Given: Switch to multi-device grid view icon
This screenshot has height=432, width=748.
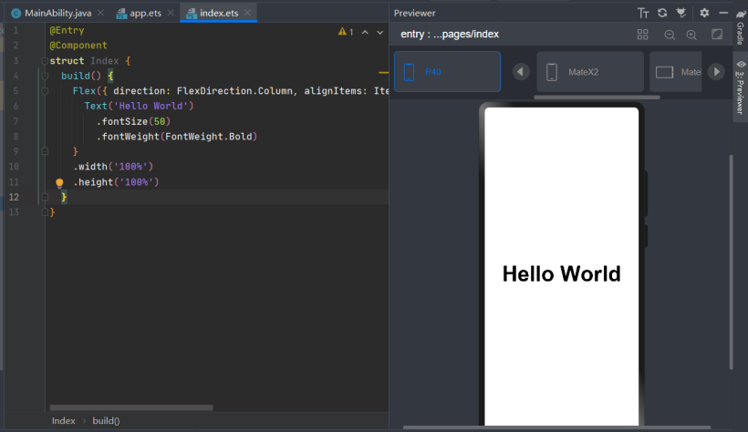Looking at the screenshot, I should pyautogui.click(x=642, y=35).
